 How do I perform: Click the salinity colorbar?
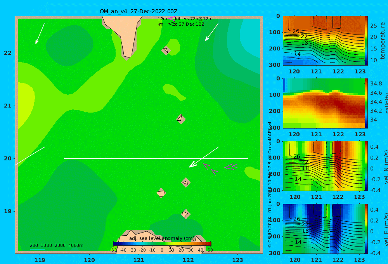pyautogui.click(x=366, y=103)
